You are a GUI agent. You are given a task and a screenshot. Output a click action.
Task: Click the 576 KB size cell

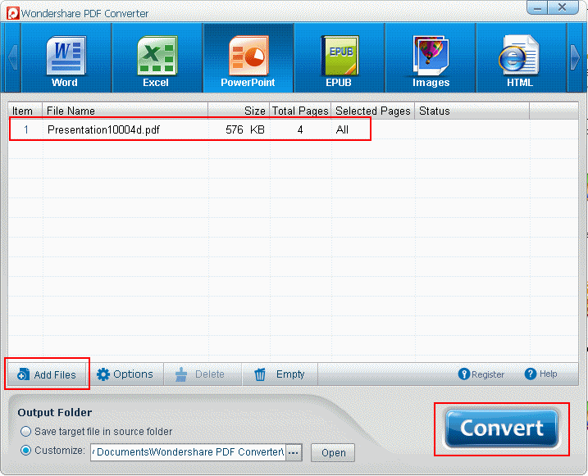(x=245, y=129)
